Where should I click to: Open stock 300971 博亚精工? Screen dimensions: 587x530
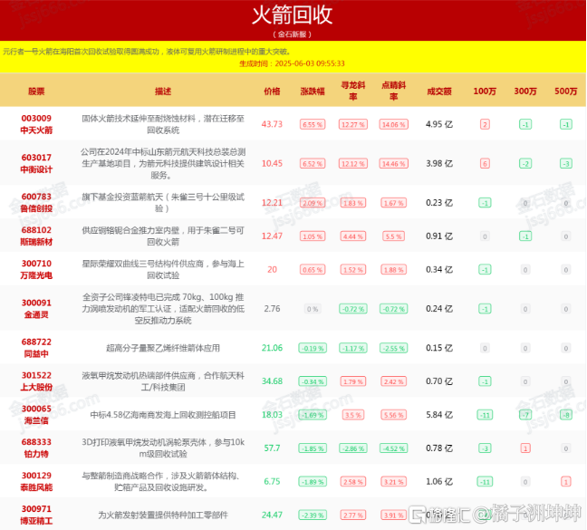tap(36, 515)
